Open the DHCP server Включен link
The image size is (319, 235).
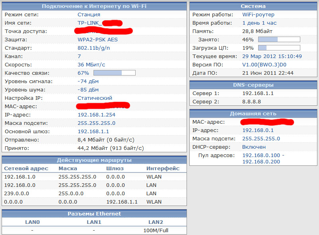point(254,147)
